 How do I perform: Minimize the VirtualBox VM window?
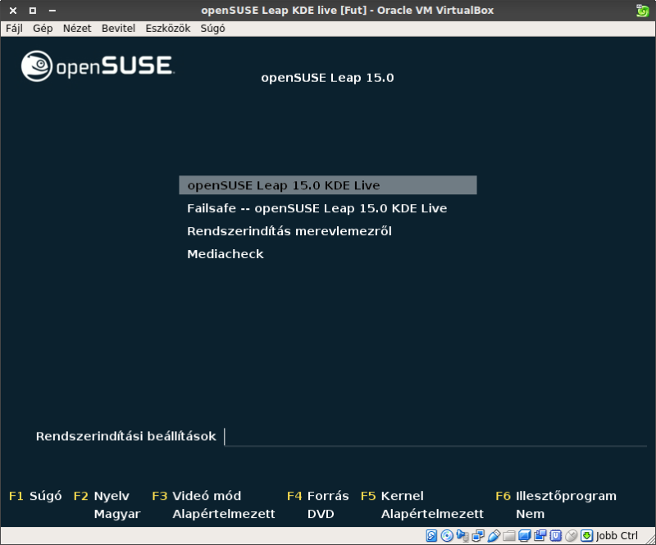tap(52, 11)
